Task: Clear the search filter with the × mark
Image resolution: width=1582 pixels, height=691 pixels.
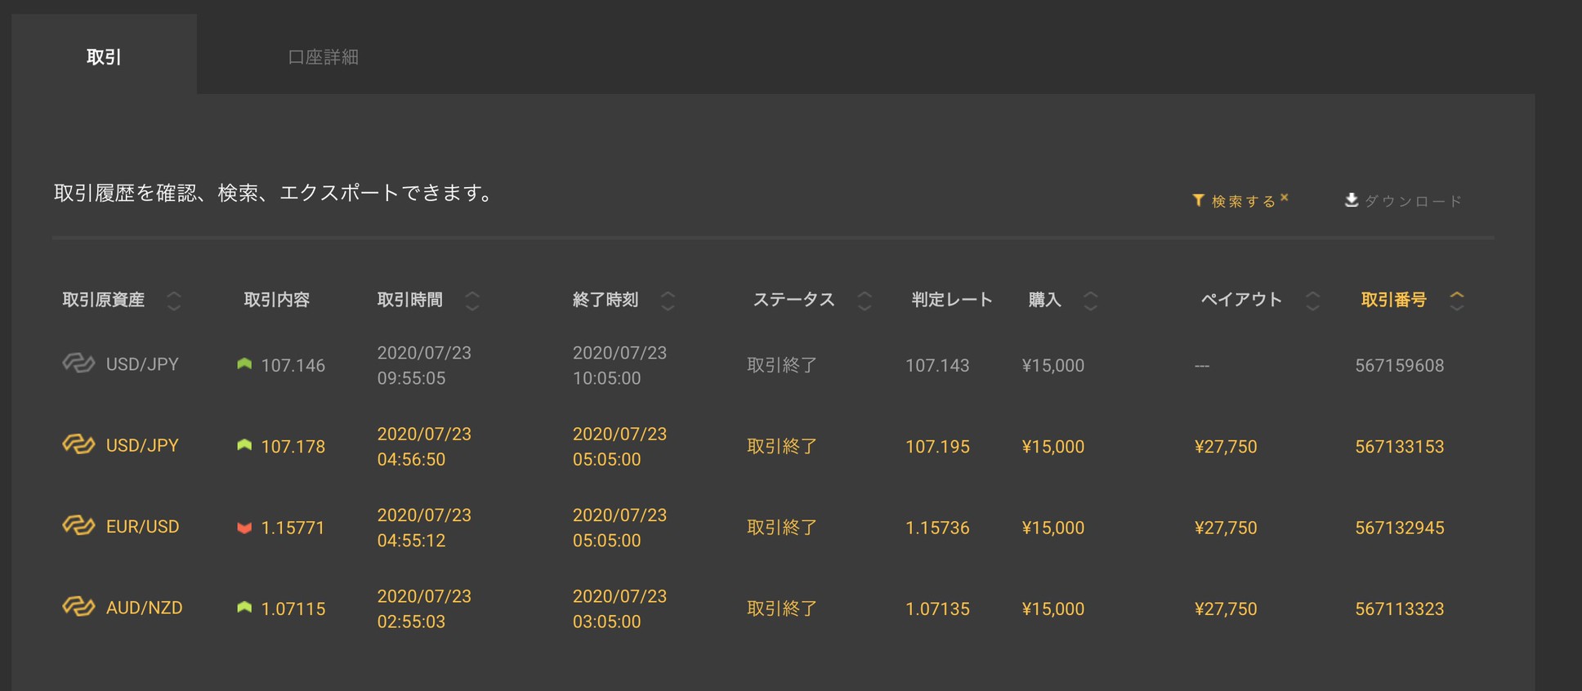Action: click(x=1285, y=197)
